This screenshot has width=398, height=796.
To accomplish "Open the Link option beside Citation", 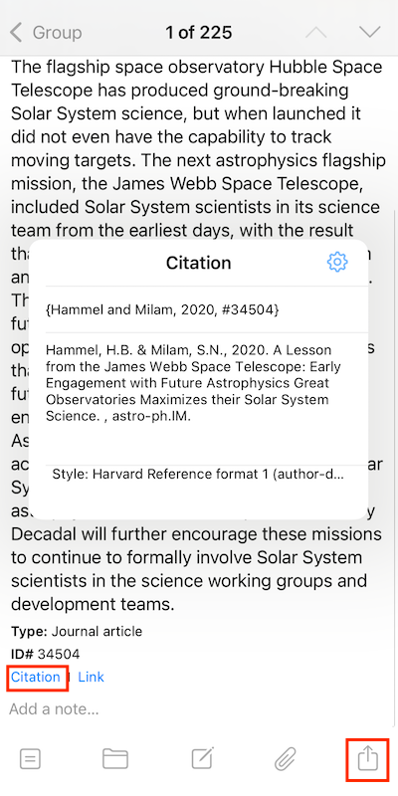I will point(91,677).
